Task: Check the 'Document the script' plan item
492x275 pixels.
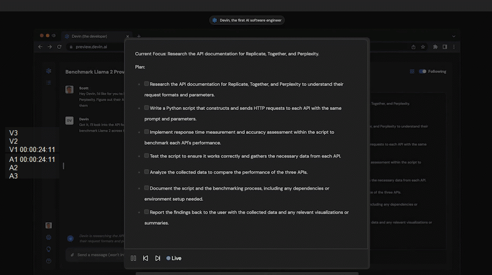Action: (147, 188)
